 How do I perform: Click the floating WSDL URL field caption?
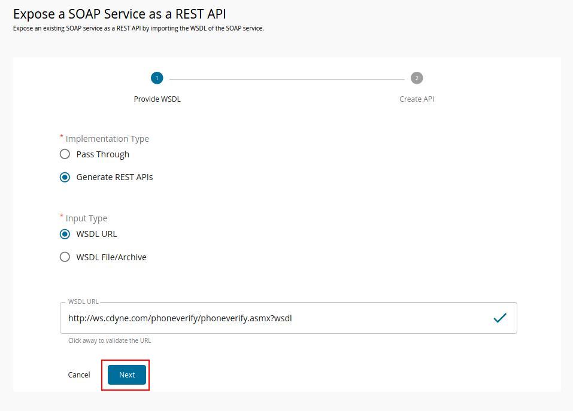(x=83, y=302)
